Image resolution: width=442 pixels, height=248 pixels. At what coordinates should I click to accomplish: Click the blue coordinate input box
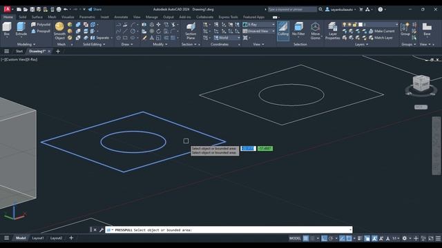tap(248, 149)
